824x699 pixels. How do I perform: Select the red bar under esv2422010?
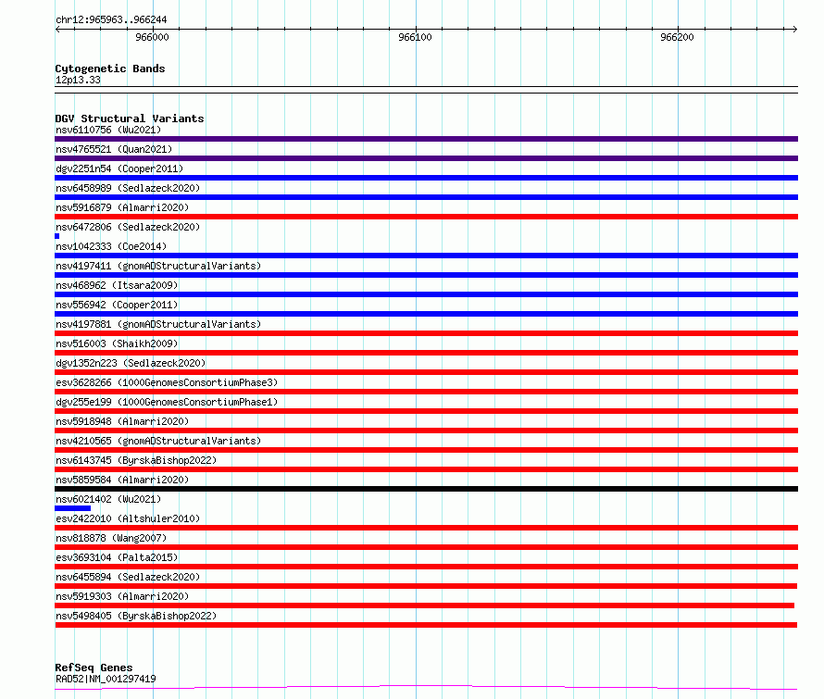426,528
